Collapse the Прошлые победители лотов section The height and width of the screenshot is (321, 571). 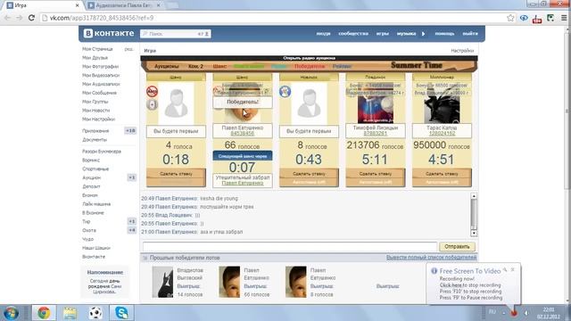pyautogui.click(x=145, y=258)
